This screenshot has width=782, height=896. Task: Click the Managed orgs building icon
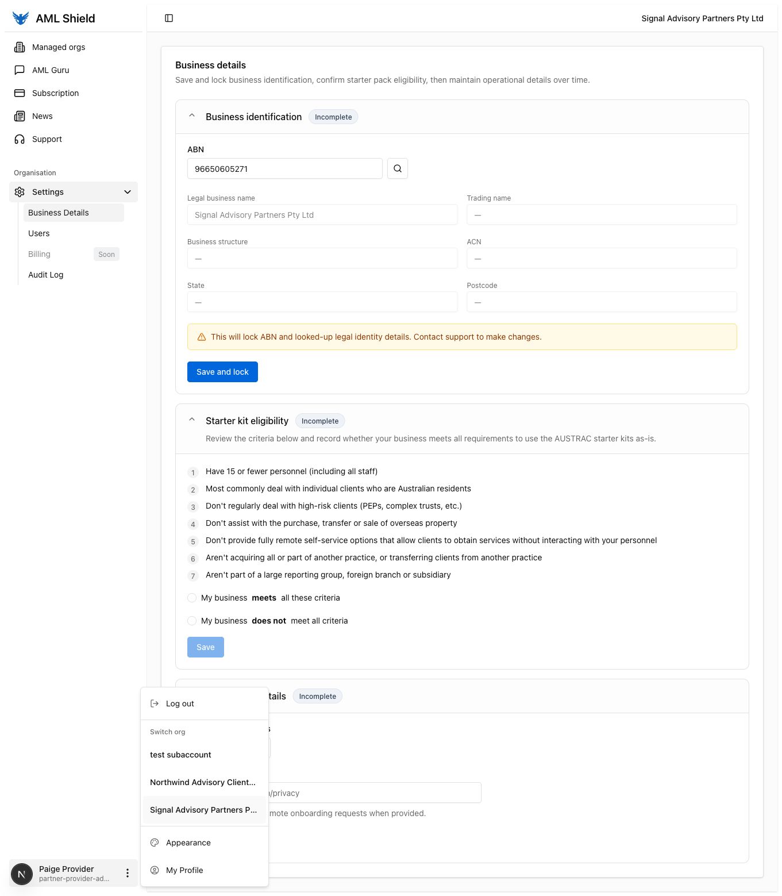(20, 47)
